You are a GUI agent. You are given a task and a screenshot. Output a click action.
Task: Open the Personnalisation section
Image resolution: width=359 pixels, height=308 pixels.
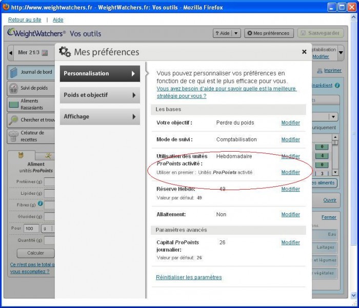coord(100,74)
